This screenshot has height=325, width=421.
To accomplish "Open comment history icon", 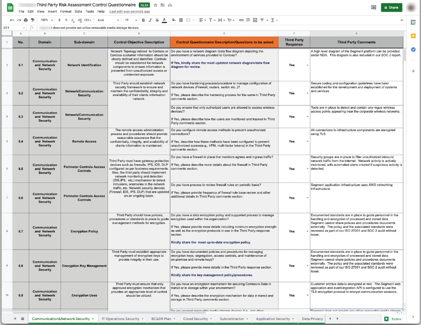I will 373,8.
